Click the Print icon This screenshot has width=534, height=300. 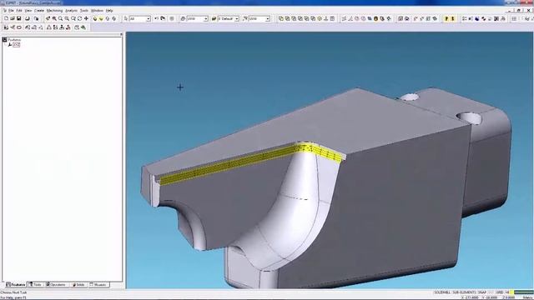click(x=28, y=18)
